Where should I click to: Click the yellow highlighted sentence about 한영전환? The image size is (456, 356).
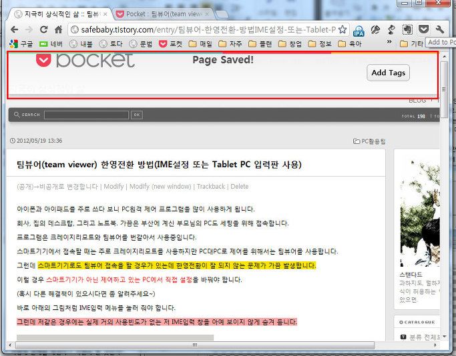coord(177,265)
